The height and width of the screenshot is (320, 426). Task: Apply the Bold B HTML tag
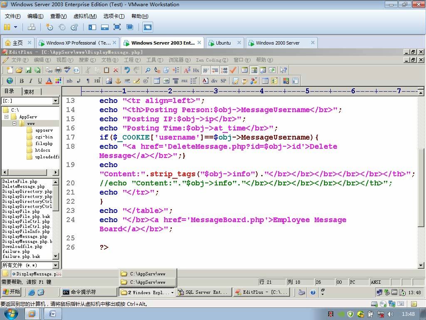point(22,81)
